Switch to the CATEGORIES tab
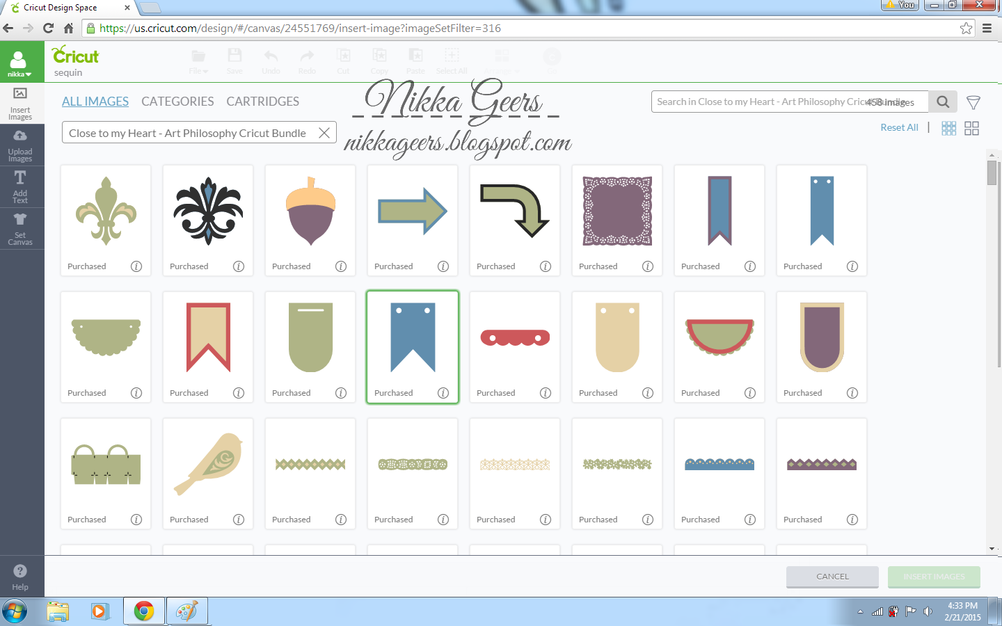 pos(177,101)
